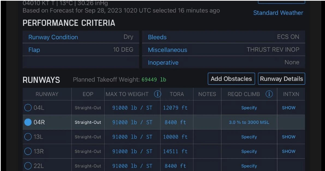Click the Standard Weather link
This screenshot has width=325, height=171.
278,13
